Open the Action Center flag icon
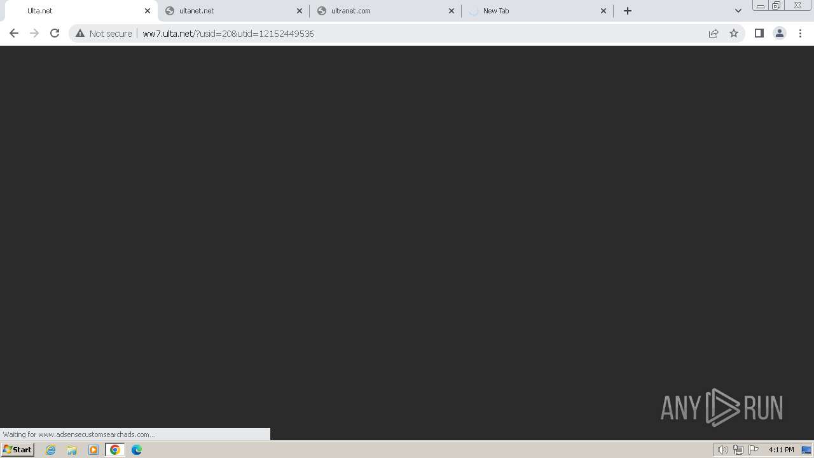 coord(754,450)
